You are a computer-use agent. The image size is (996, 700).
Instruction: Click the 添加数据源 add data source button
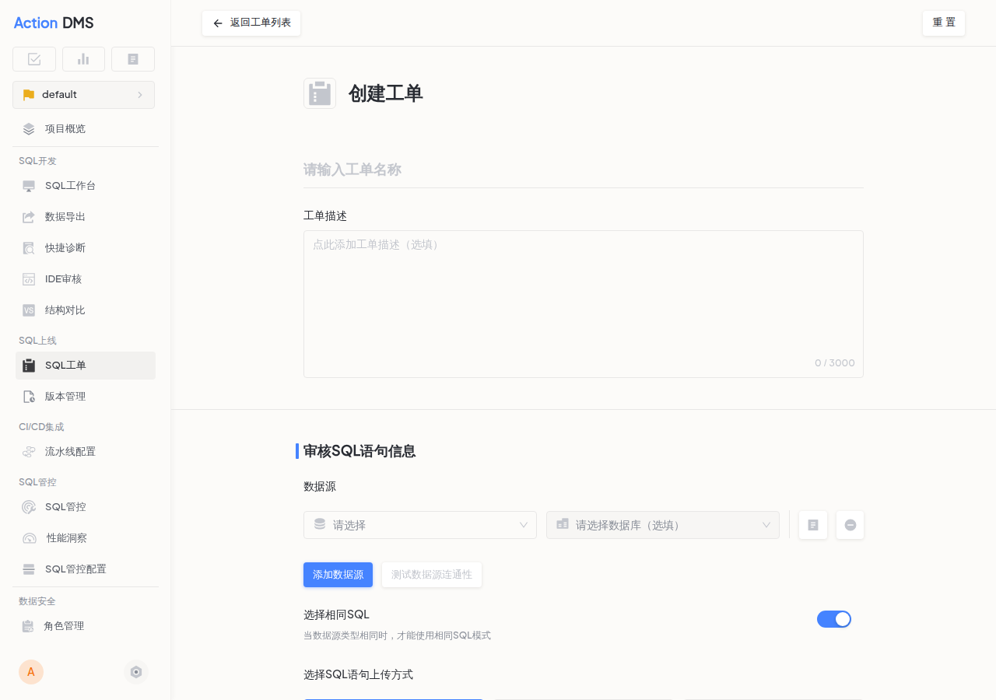tap(338, 575)
